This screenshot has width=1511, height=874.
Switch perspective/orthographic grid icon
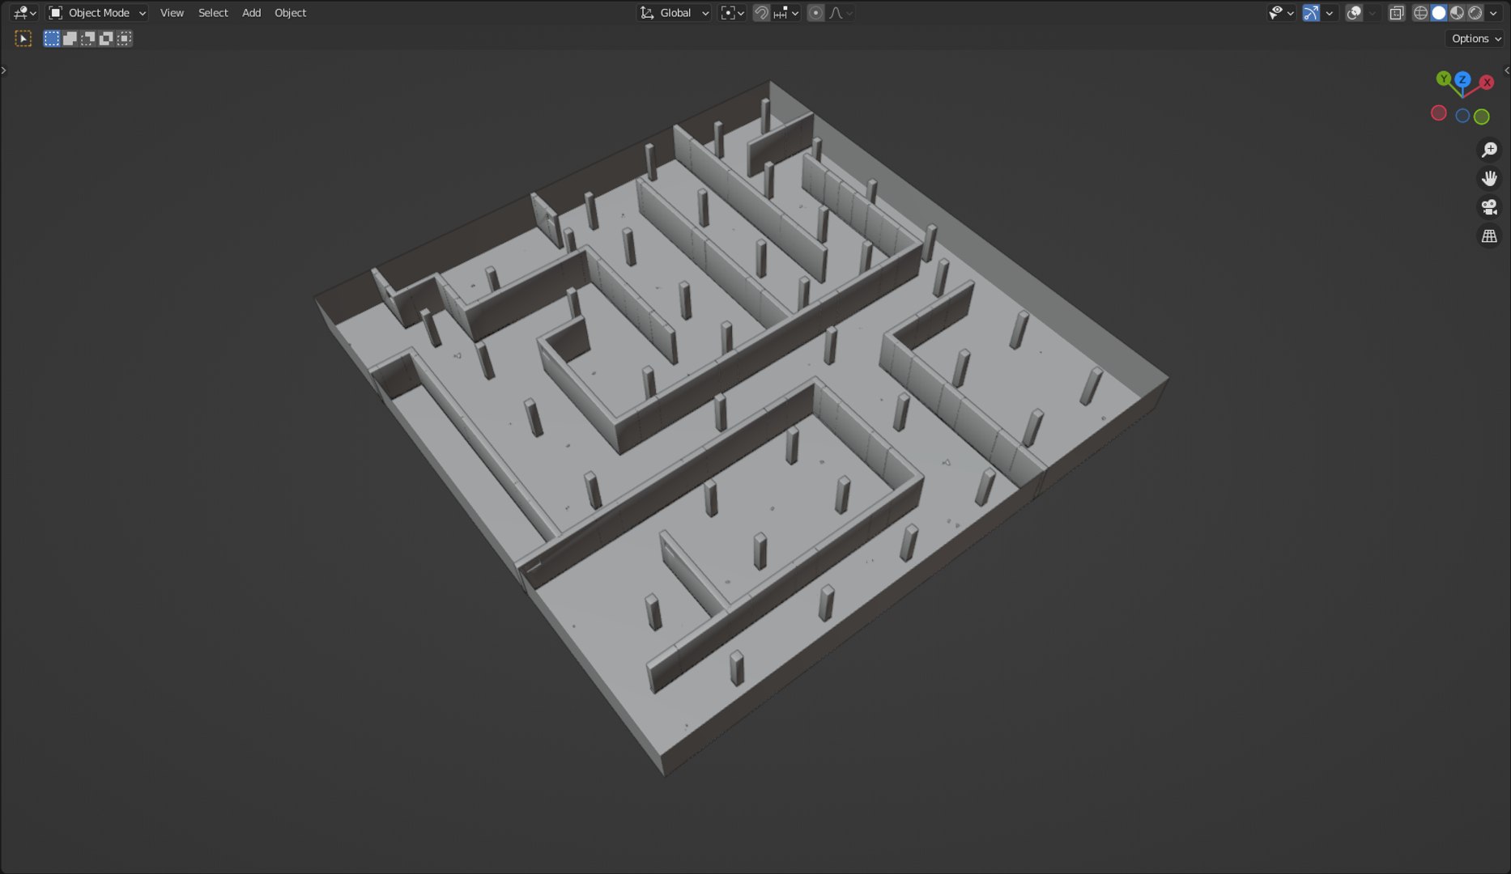point(1489,236)
